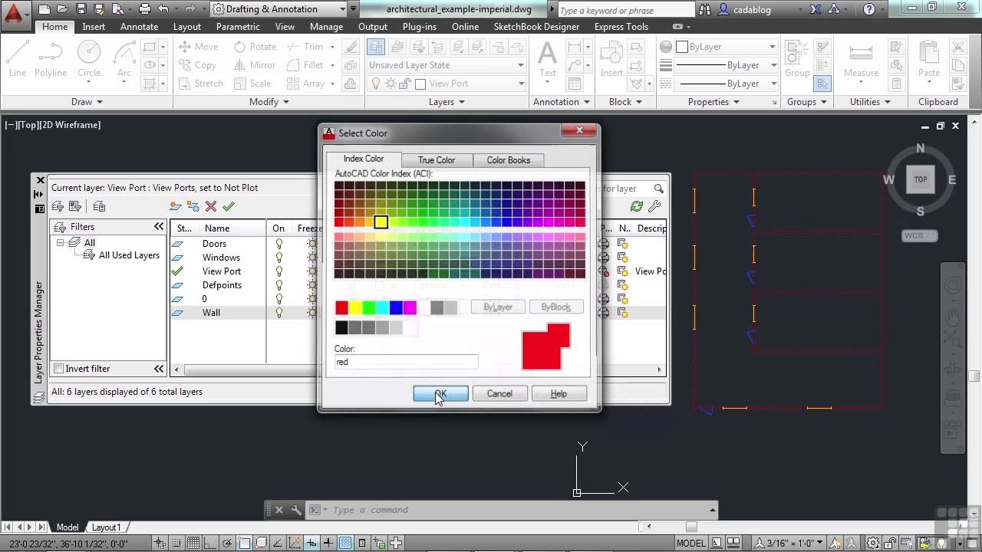Image resolution: width=982 pixels, height=552 pixels.
Task: Click the ByLayer button in color dialog
Action: pyautogui.click(x=497, y=307)
